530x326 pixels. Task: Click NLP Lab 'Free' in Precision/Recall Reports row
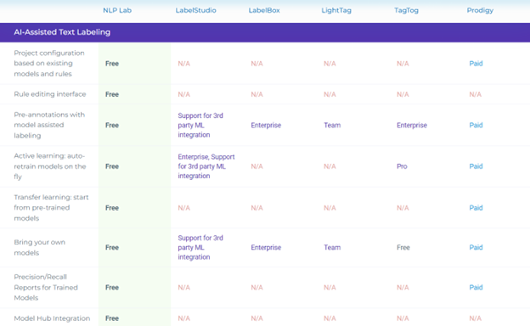[x=112, y=287]
